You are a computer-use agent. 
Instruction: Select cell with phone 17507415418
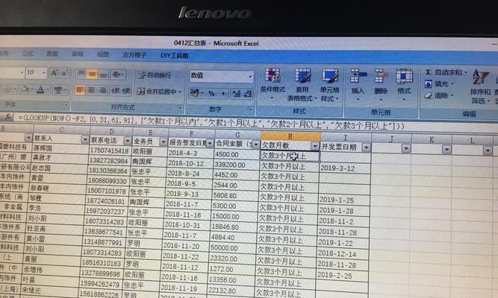click(x=110, y=150)
